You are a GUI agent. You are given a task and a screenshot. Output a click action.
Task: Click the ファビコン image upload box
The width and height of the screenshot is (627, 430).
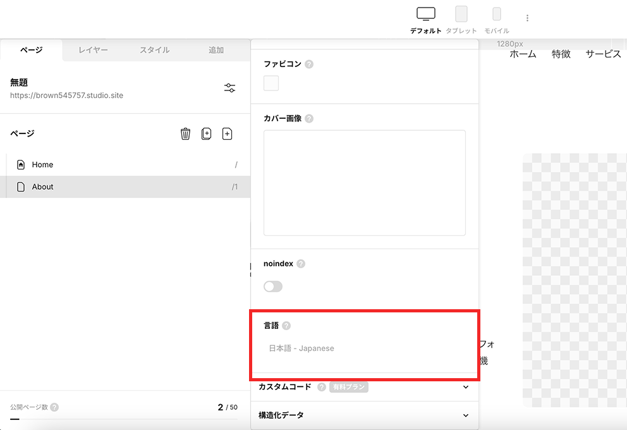tap(271, 83)
